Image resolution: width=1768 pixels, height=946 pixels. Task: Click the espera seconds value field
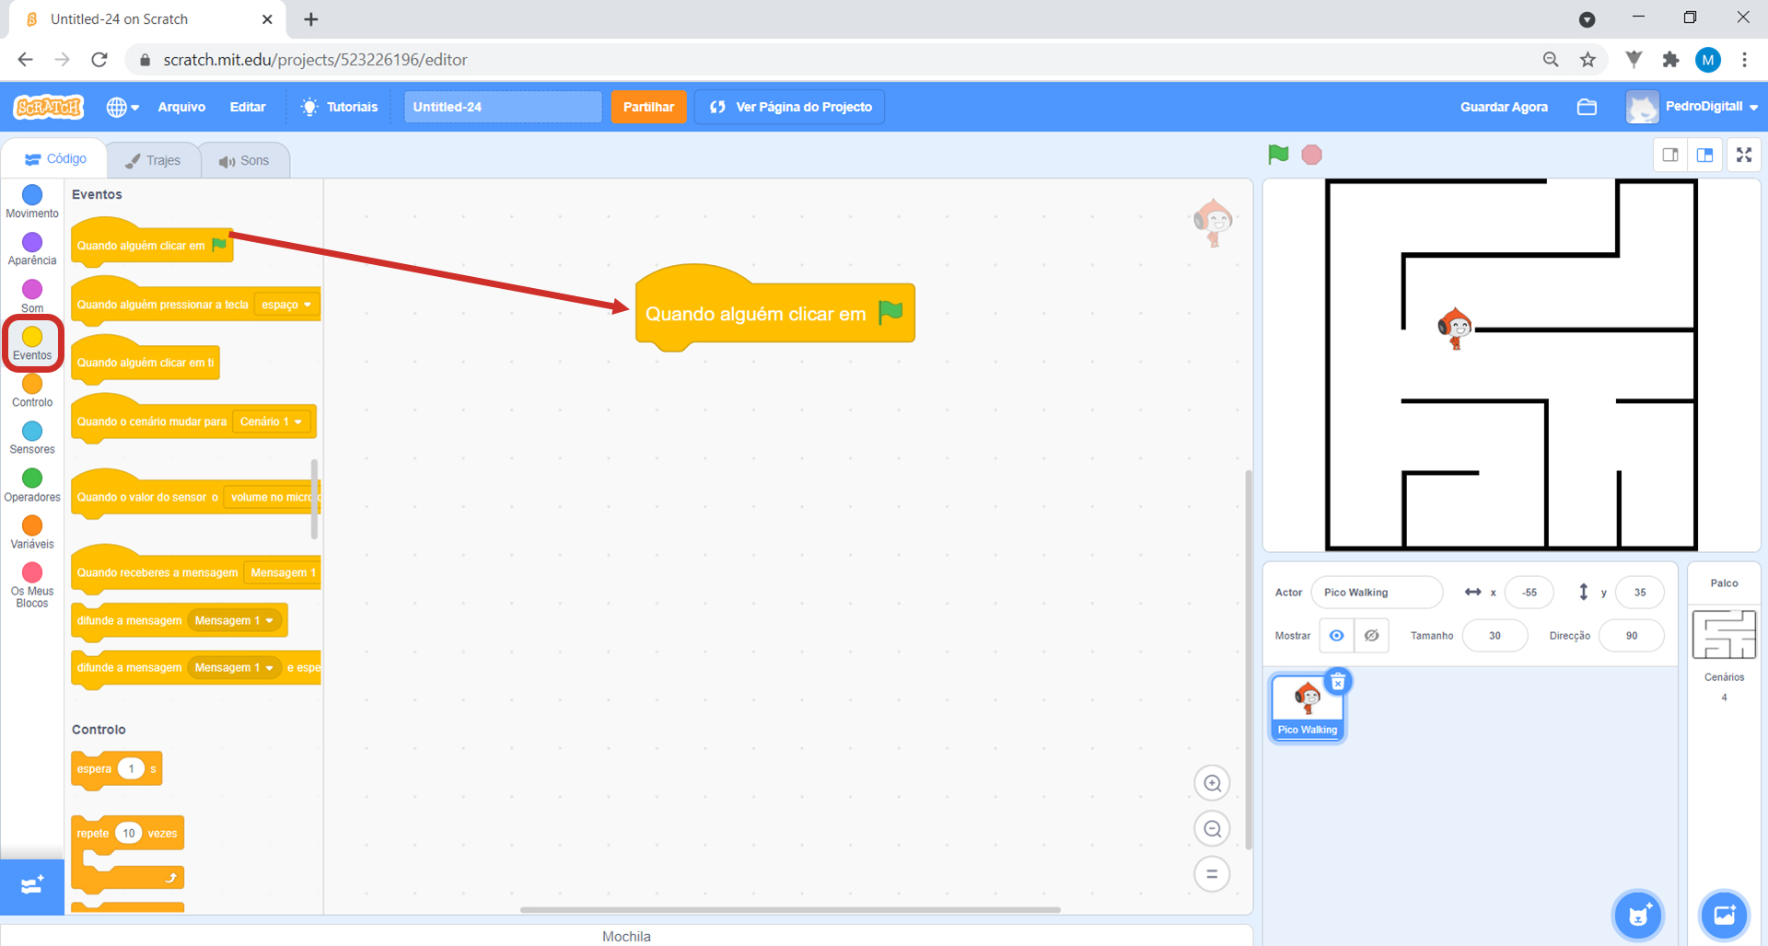pos(132,768)
